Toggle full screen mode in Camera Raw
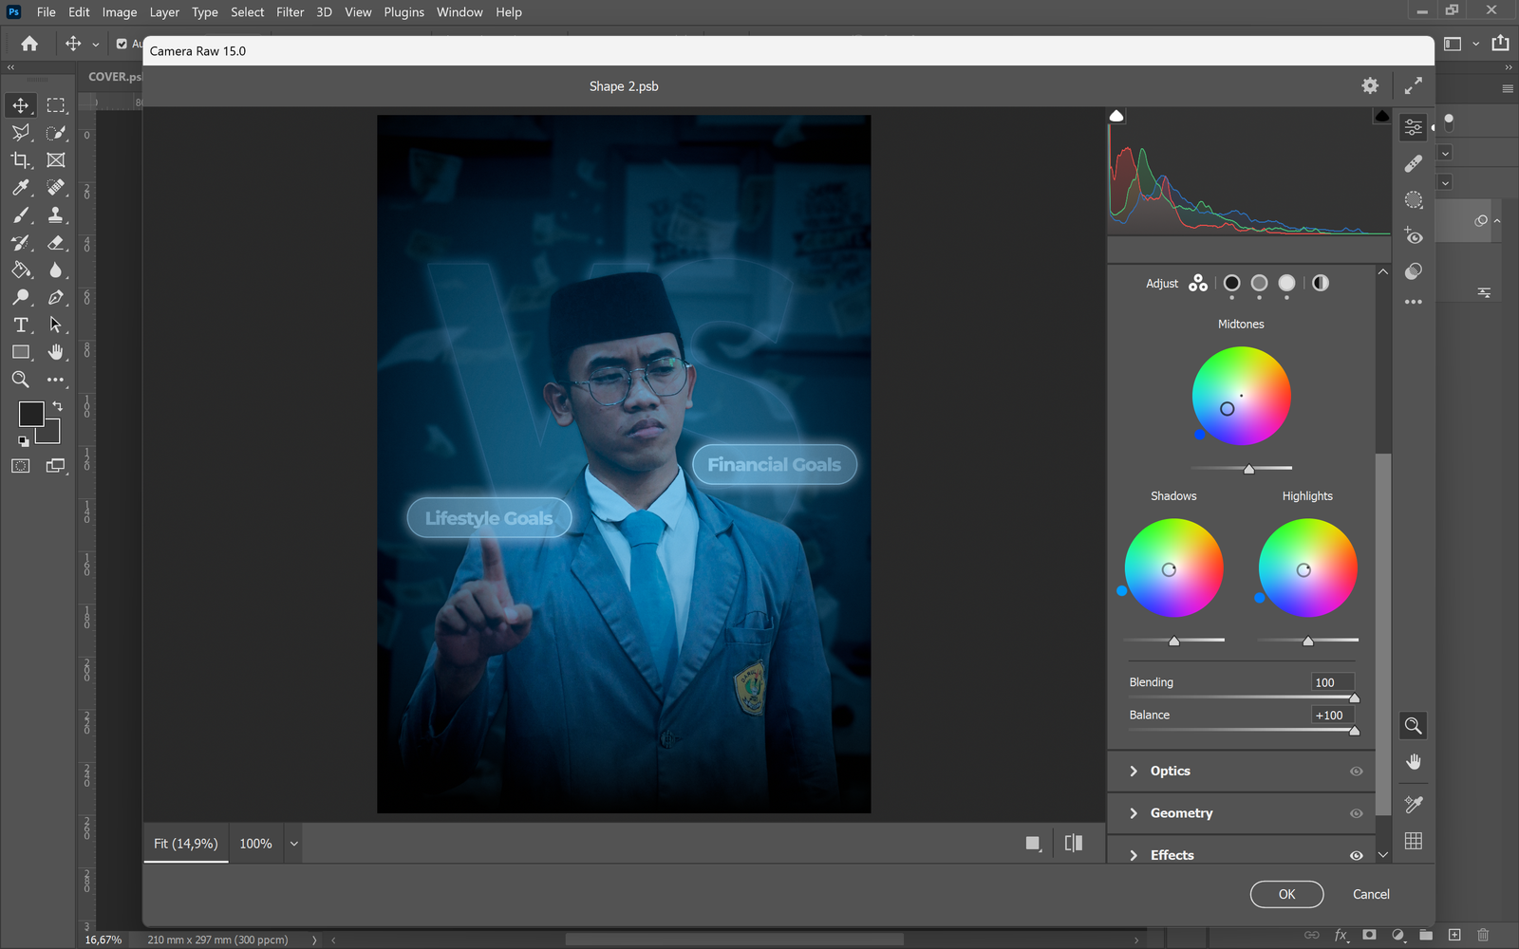Image resolution: width=1519 pixels, height=949 pixels. 1414,85
